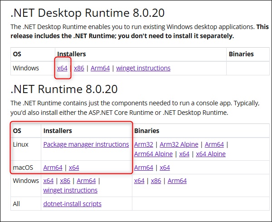Screen dimensions: 272x222
Task: Download .NET Runtime Windows x64 installer
Action: tap(49, 181)
